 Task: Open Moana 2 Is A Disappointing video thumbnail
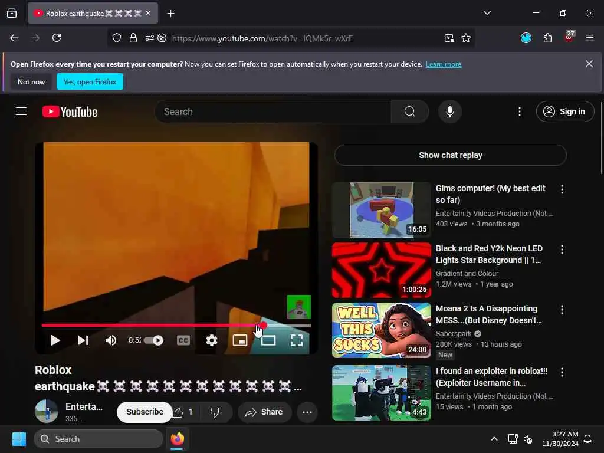click(382, 330)
